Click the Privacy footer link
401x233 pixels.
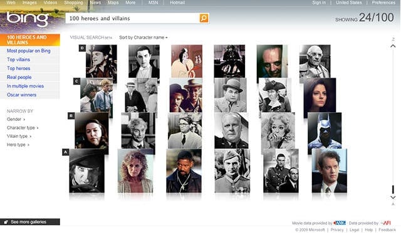337,230
